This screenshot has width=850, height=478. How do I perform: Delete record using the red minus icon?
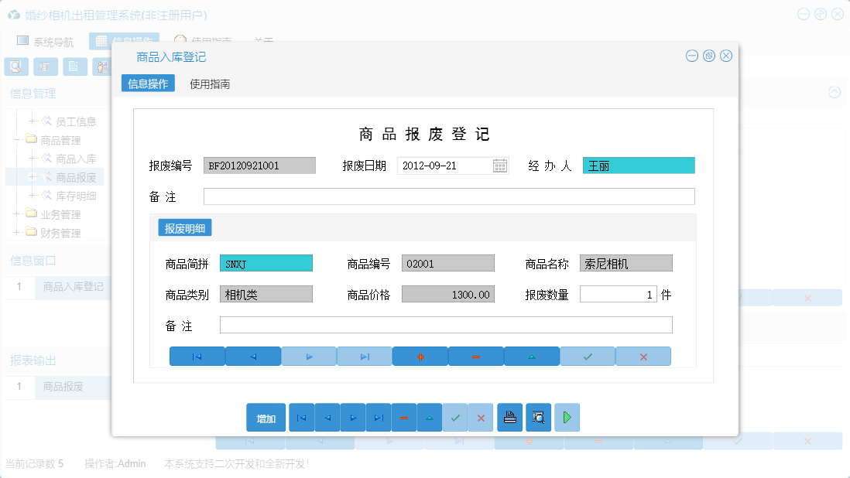tap(476, 356)
